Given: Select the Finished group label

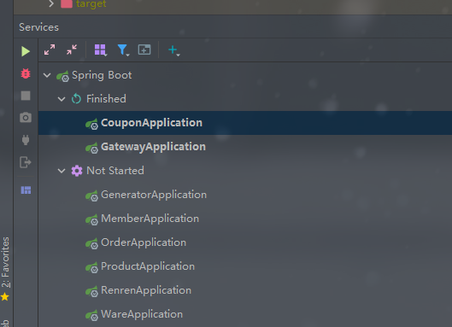Looking at the screenshot, I should (x=106, y=99).
